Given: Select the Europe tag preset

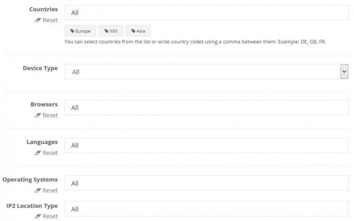Looking at the screenshot, I should (80, 31).
